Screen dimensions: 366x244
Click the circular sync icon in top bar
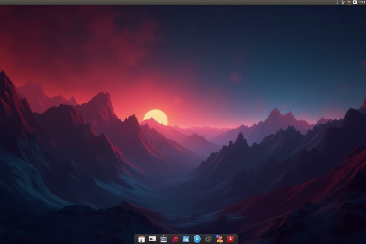pyautogui.click(x=343, y=2)
